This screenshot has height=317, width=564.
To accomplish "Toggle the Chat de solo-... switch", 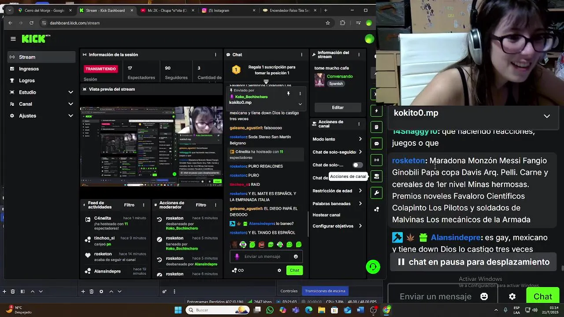I will click(357, 165).
